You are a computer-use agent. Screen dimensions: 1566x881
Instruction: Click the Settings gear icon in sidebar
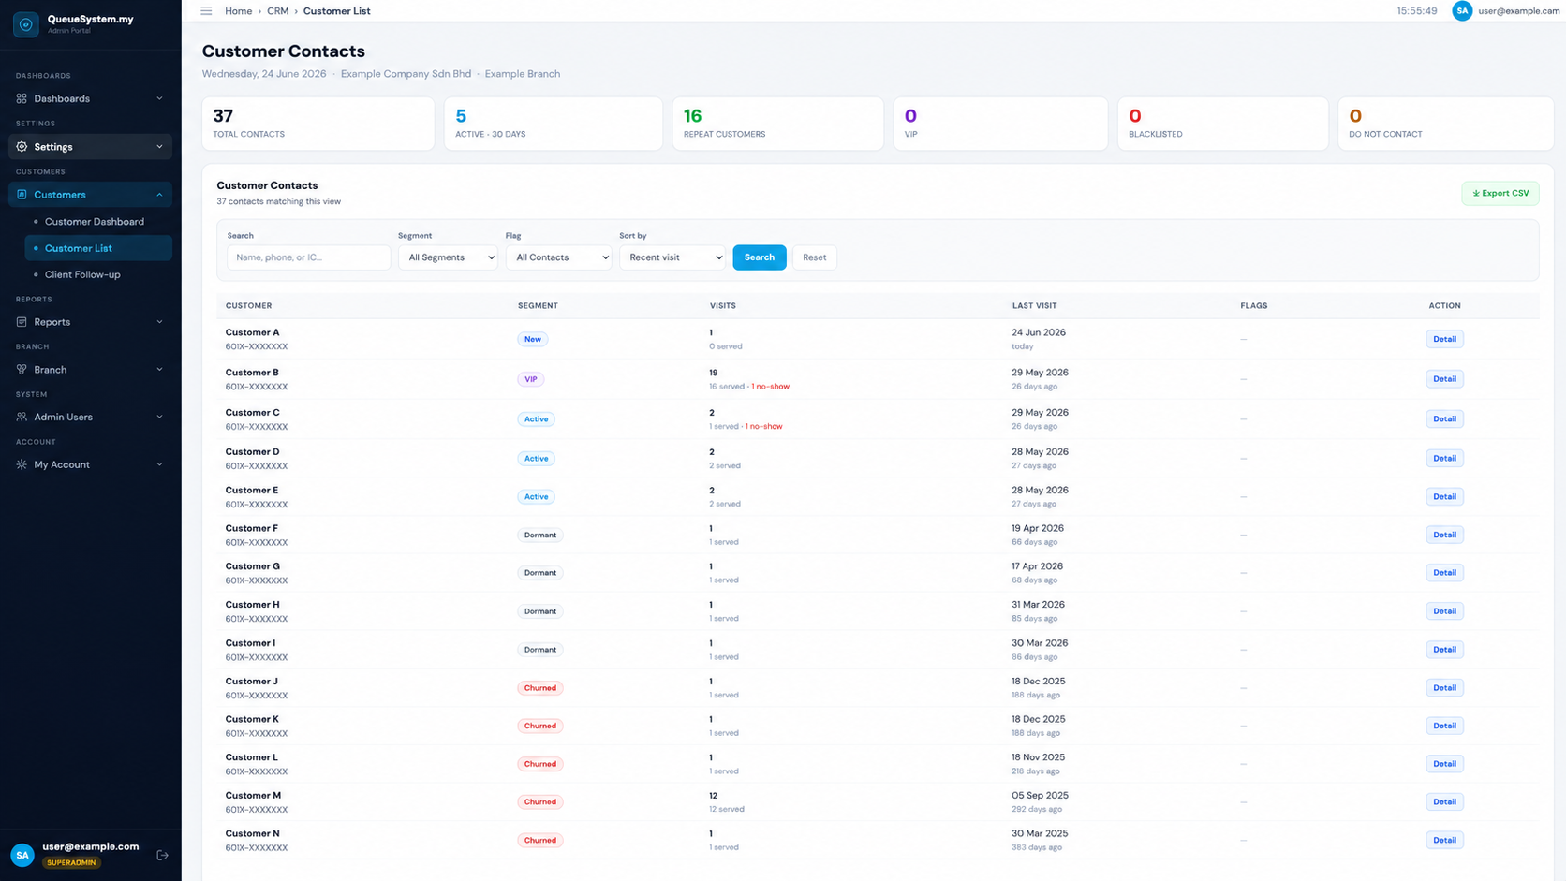click(x=22, y=147)
